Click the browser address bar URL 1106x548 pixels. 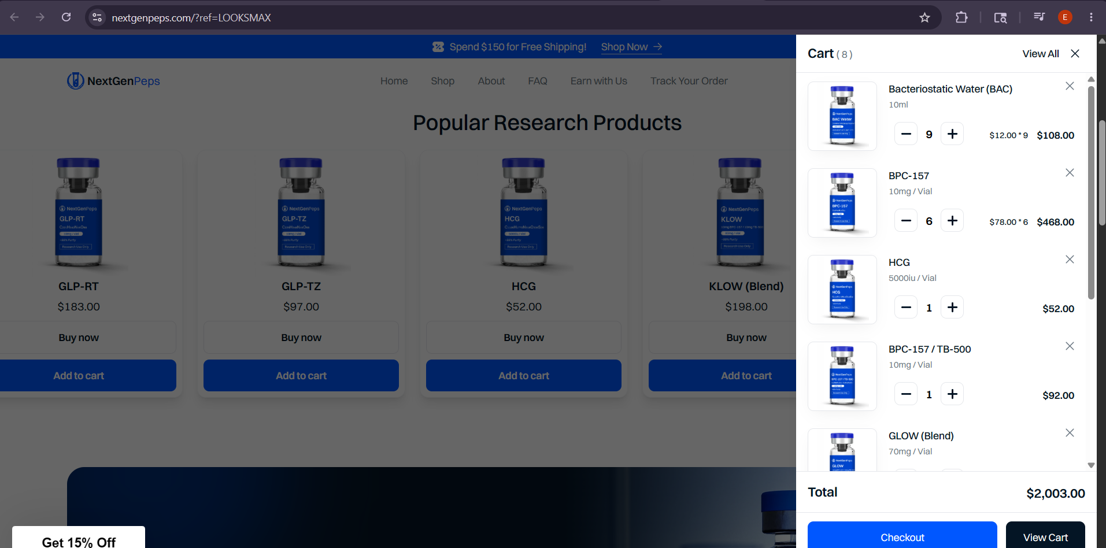click(191, 18)
